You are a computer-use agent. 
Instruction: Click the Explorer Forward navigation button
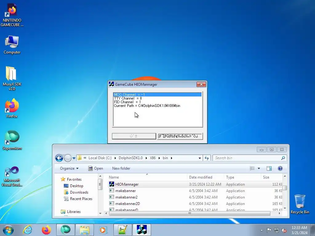(x=68, y=158)
